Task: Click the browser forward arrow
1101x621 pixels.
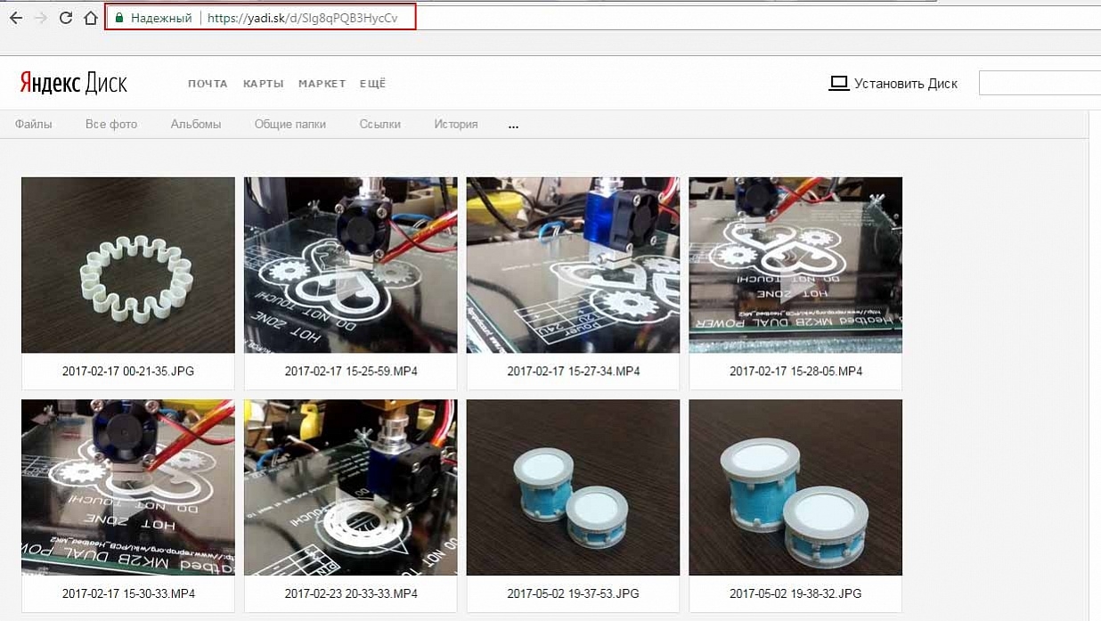Action: (x=40, y=17)
